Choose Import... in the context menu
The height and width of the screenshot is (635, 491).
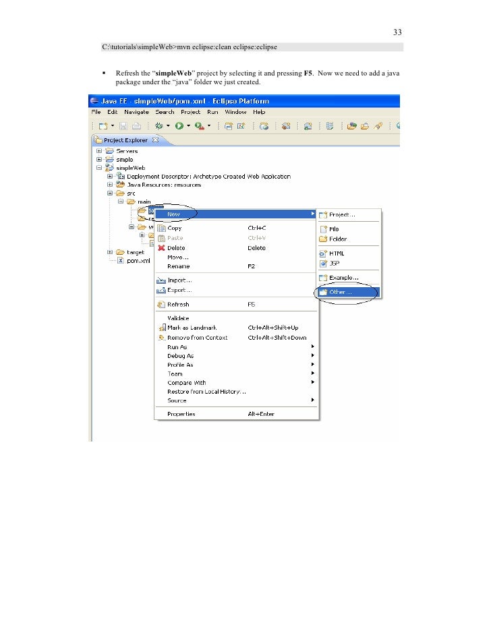click(237, 280)
